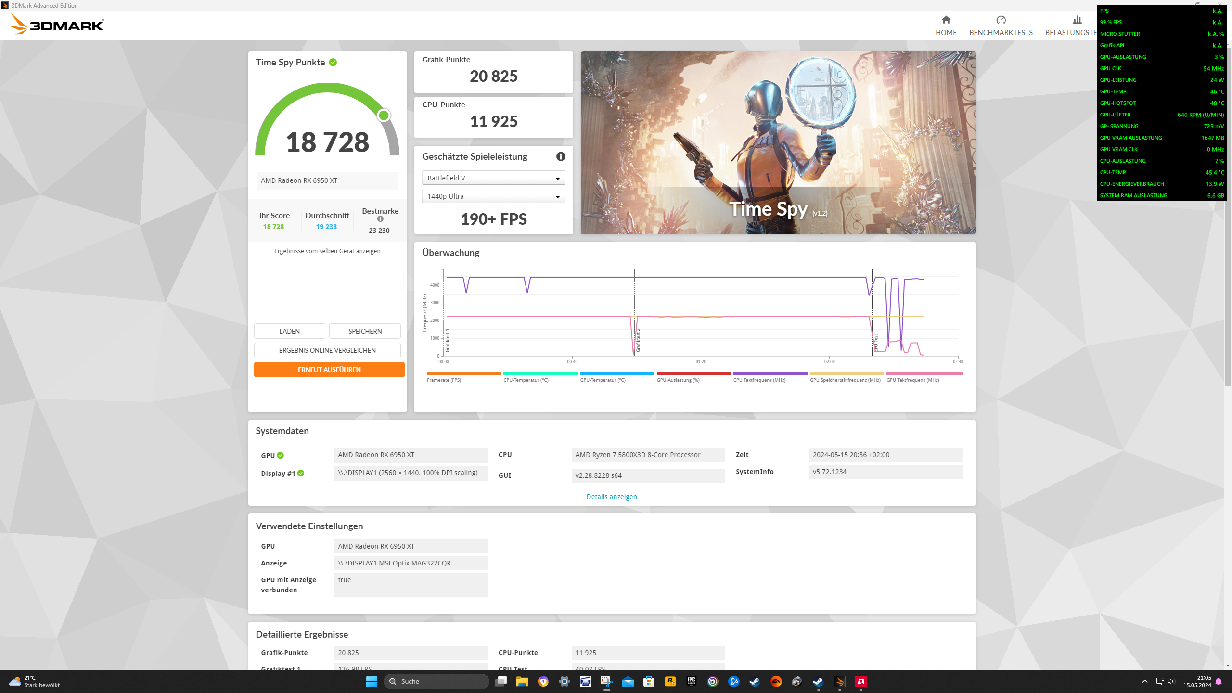Click the Time Spy preview image
1232x693 pixels.
coord(778,143)
